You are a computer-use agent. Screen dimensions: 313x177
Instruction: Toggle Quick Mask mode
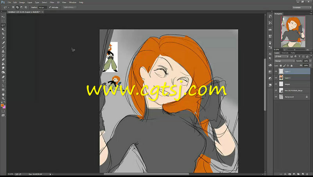tap(3, 111)
